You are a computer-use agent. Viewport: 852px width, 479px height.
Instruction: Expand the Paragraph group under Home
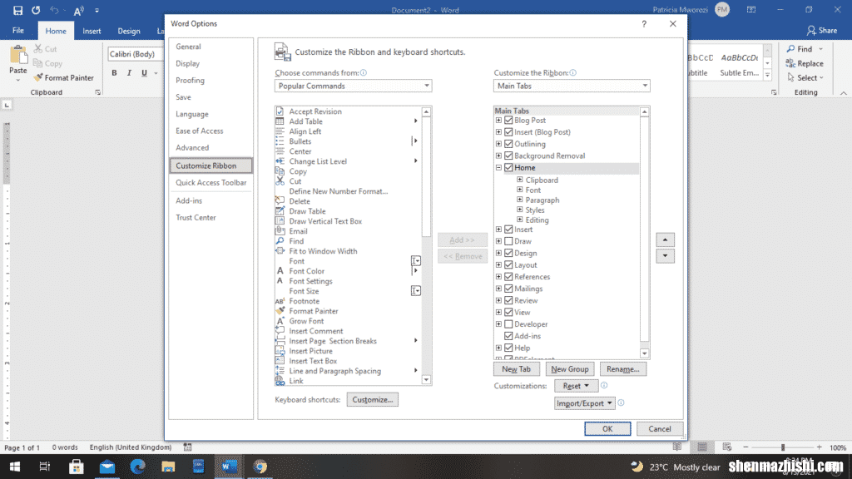point(520,200)
